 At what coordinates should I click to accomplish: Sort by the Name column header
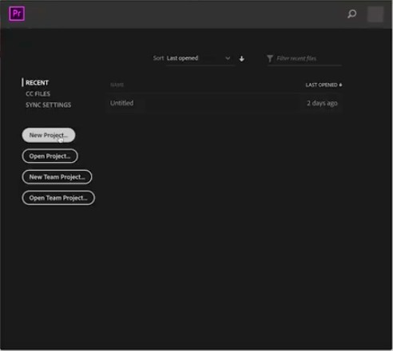[117, 85]
